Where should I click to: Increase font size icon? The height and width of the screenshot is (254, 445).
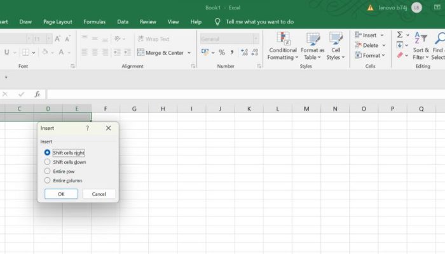pyautogui.click(x=58, y=39)
